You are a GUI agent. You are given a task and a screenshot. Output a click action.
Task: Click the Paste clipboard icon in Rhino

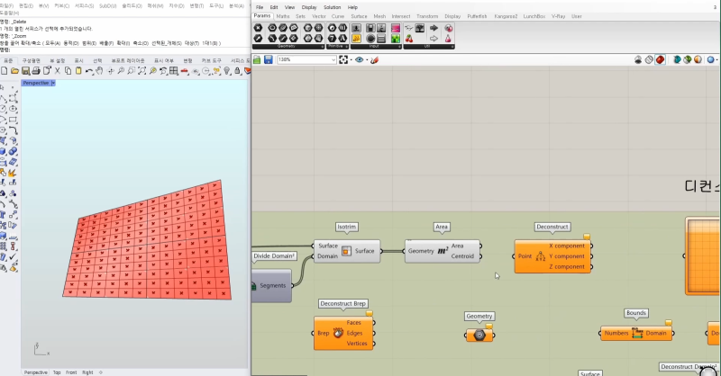[x=78, y=71]
